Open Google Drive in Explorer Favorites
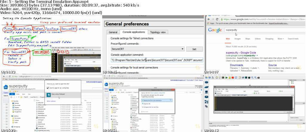Image resolution: width=306 pixels, height=132 pixels. tap(18, 112)
